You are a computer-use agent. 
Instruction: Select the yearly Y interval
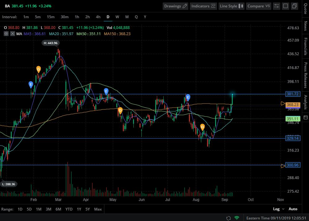[x=145, y=17]
